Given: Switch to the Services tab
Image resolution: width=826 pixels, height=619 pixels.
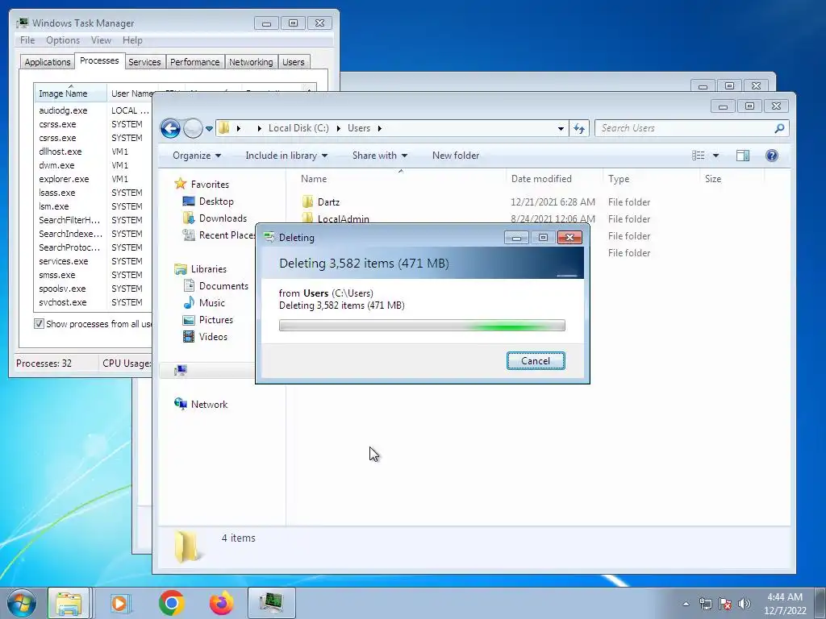Looking at the screenshot, I should (144, 62).
